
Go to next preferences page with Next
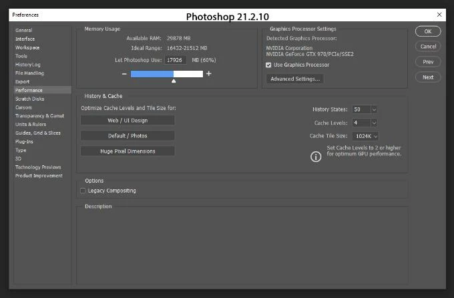point(428,77)
